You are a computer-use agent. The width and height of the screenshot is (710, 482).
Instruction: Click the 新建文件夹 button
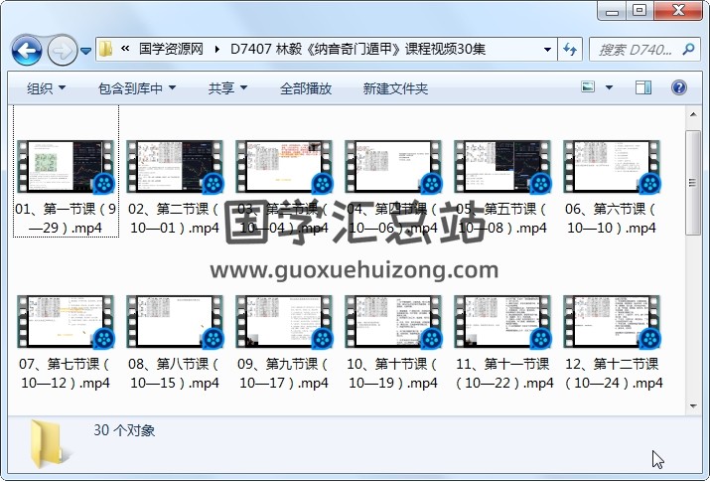[x=395, y=88]
